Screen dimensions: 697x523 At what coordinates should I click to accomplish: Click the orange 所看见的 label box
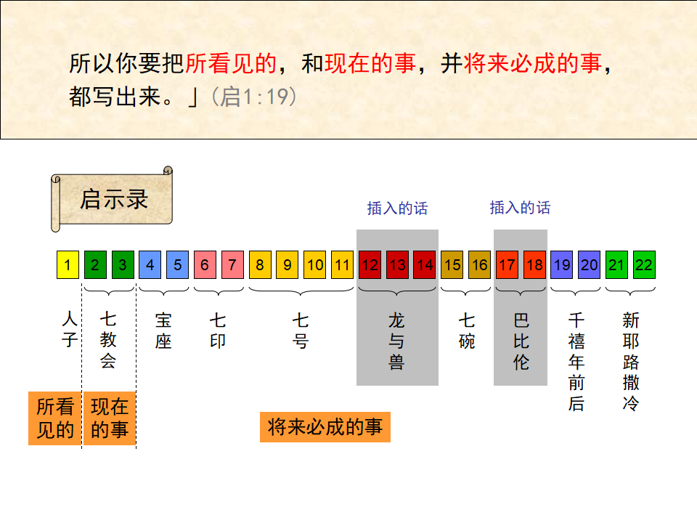point(55,418)
